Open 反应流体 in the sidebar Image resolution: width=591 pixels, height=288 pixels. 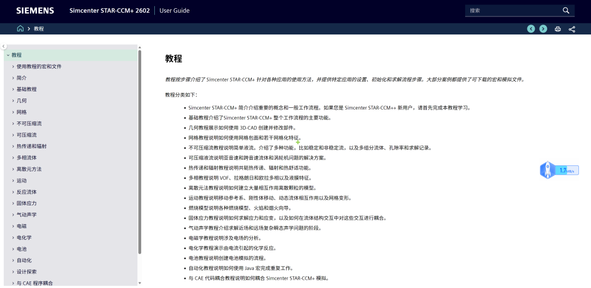(x=26, y=192)
